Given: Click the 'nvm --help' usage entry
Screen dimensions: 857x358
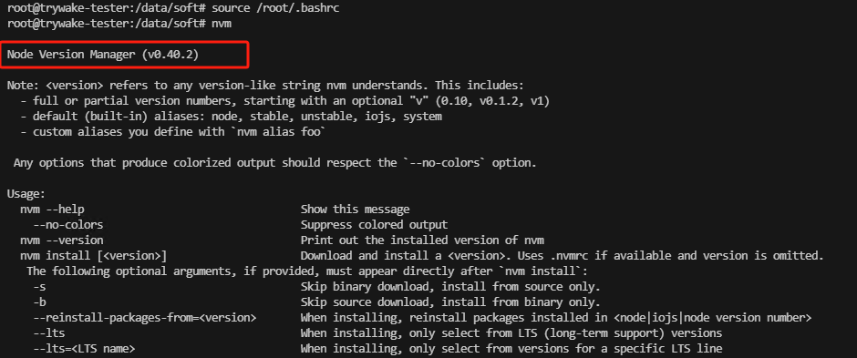Looking at the screenshot, I should (x=53, y=209).
